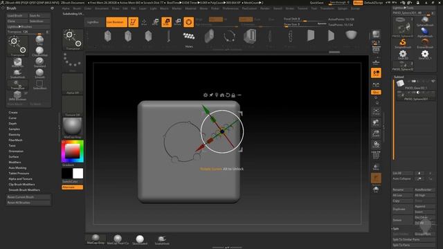Open the Document menu
This screenshot has width=443, height=249.
102,8
